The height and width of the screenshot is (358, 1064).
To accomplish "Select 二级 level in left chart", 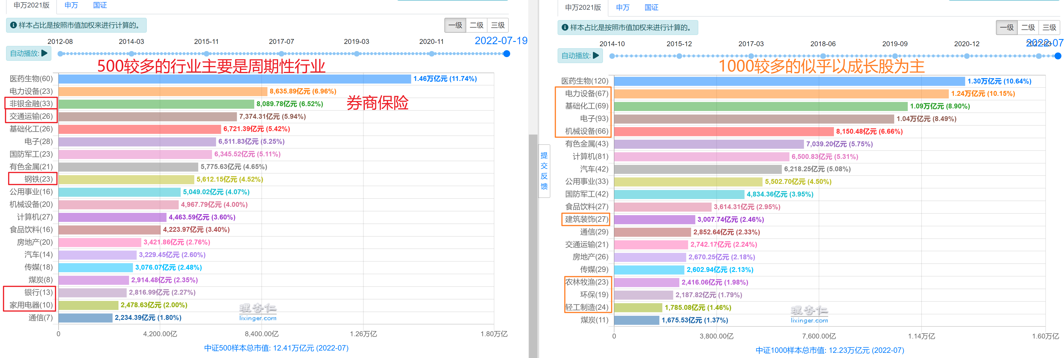I will [x=476, y=26].
